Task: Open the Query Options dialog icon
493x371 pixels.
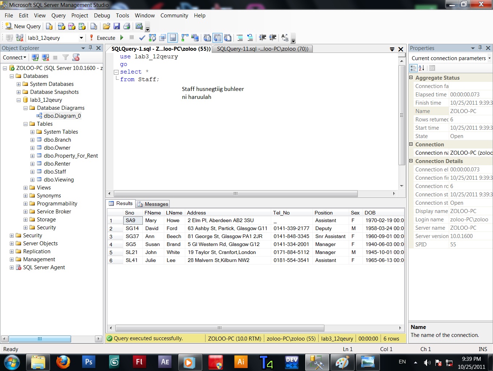Action: click(162, 38)
